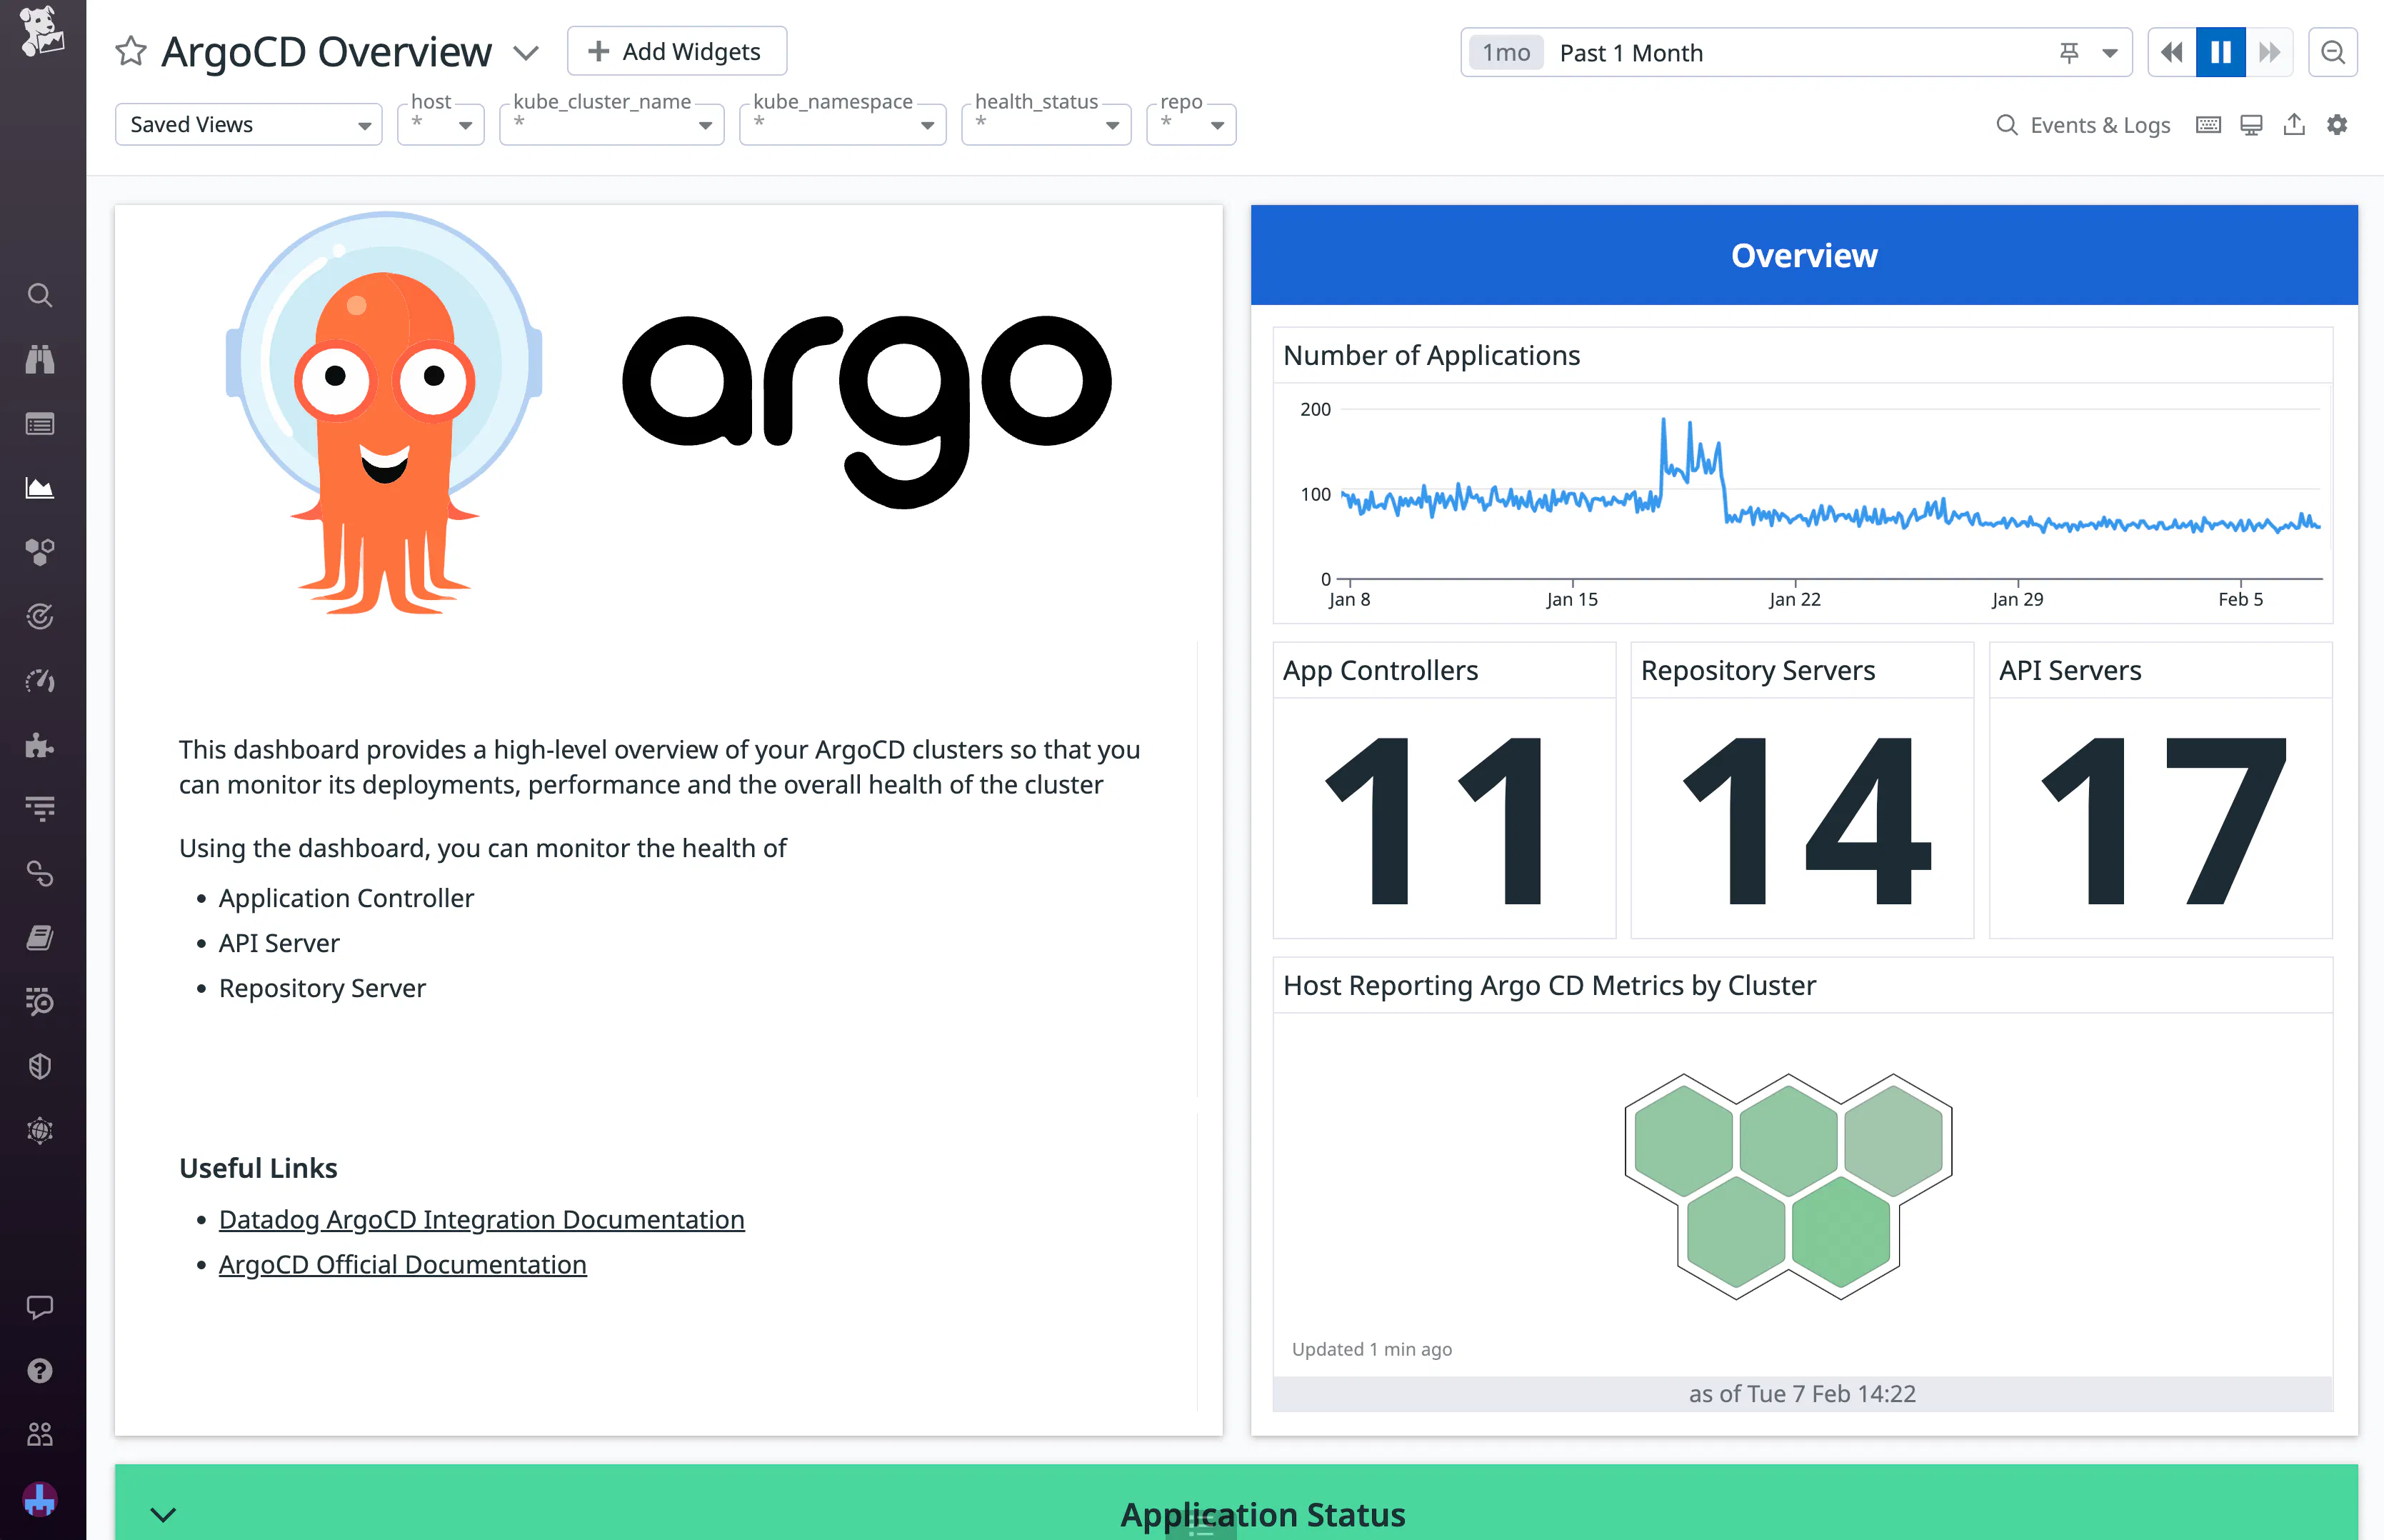2384x1540 pixels.
Task: Open keyboard shortcuts icon in dashboard toolbar
Action: pyautogui.click(x=2207, y=124)
